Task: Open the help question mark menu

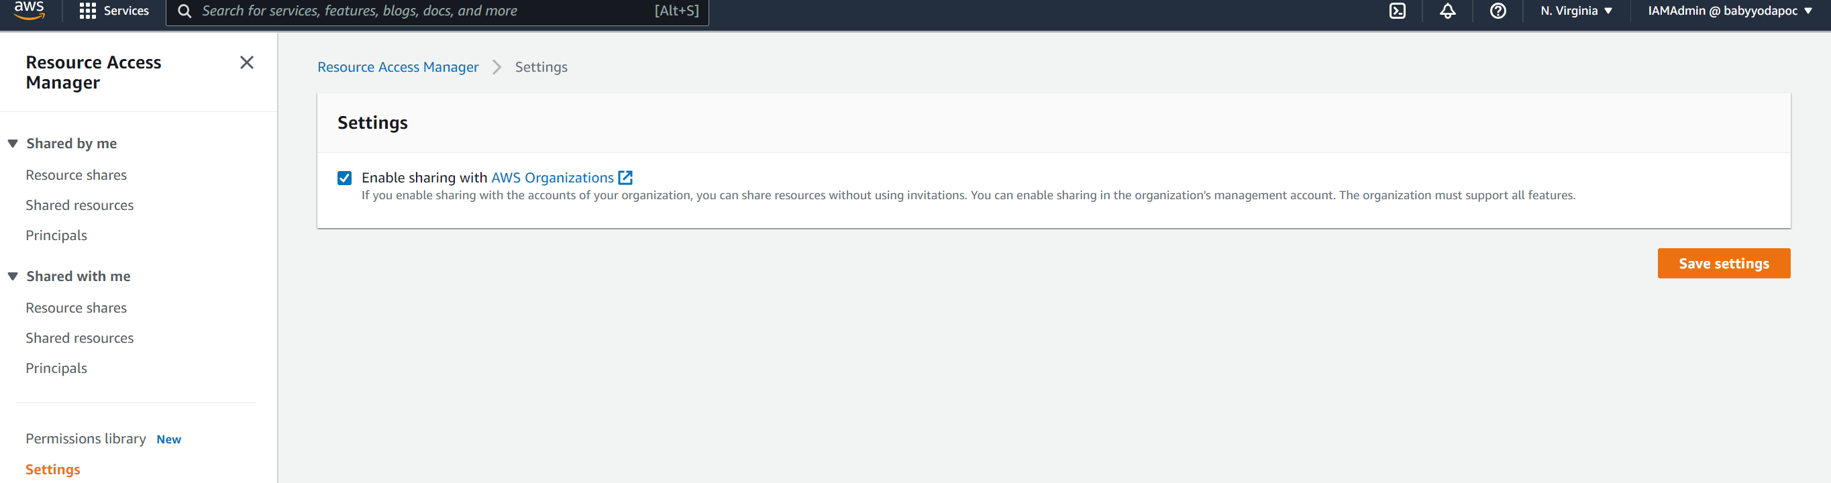Action: [x=1498, y=11]
